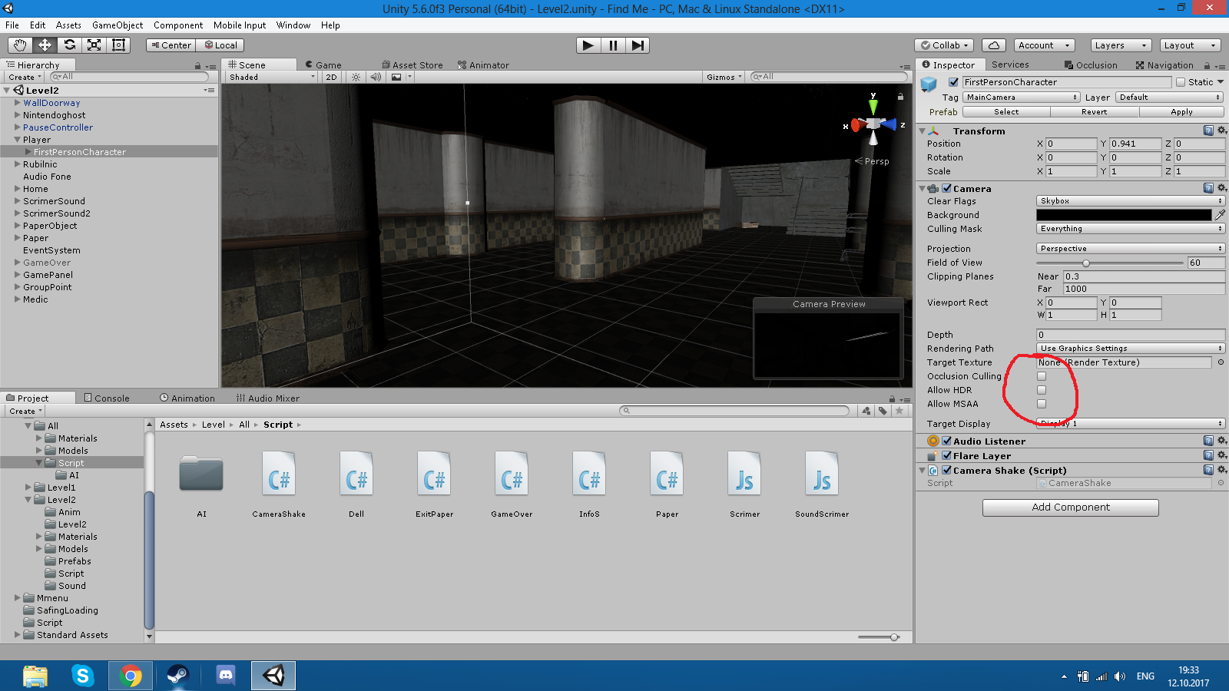Image resolution: width=1229 pixels, height=691 pixels.
Task: Click prefab Revert button
Action: click(x=1094, y=112)
